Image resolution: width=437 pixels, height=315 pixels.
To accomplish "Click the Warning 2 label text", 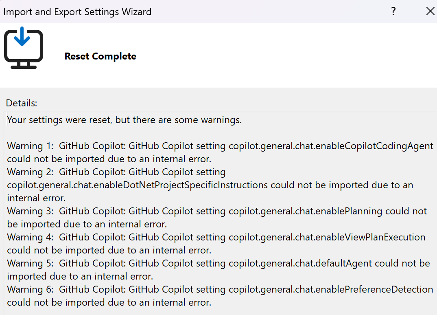I will tap(30, 172).
